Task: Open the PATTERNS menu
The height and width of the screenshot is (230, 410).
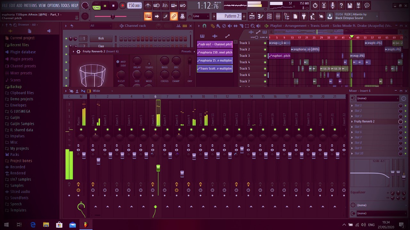Action: coord(30,5)
